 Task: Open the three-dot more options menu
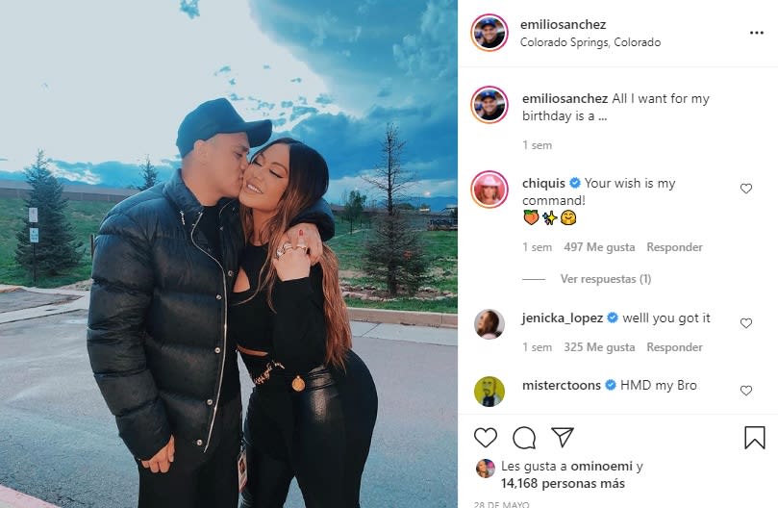(x=756, y=33)
